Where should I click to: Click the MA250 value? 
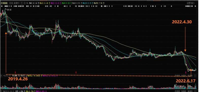pyautogui.click(x=98, y=3)
